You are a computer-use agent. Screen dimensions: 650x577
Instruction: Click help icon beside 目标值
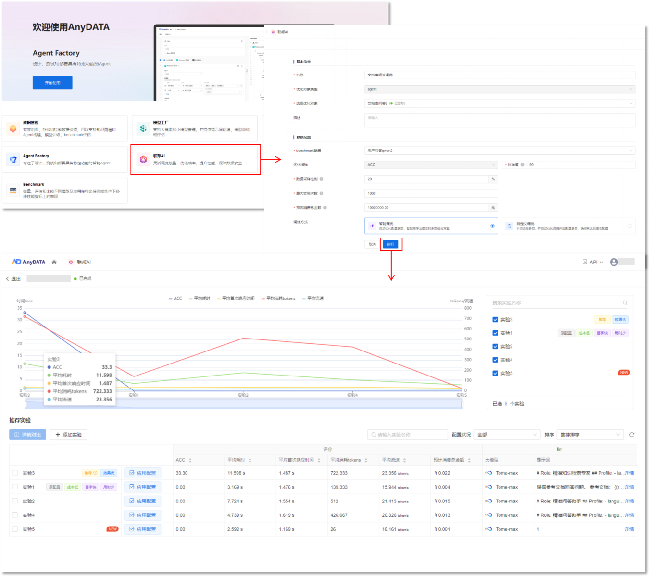523,165
